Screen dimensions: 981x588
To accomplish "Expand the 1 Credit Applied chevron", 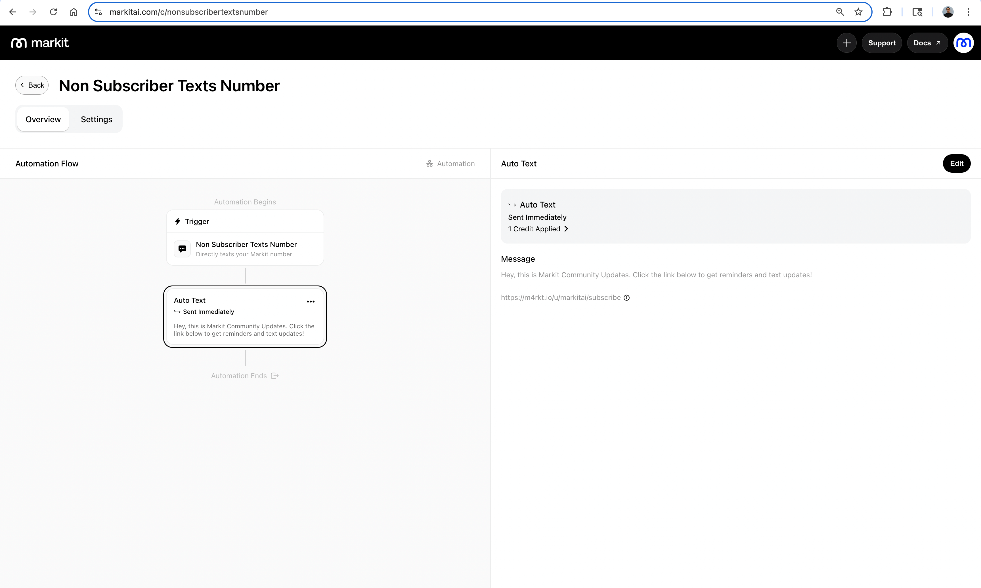I will (x=566, y=229).
